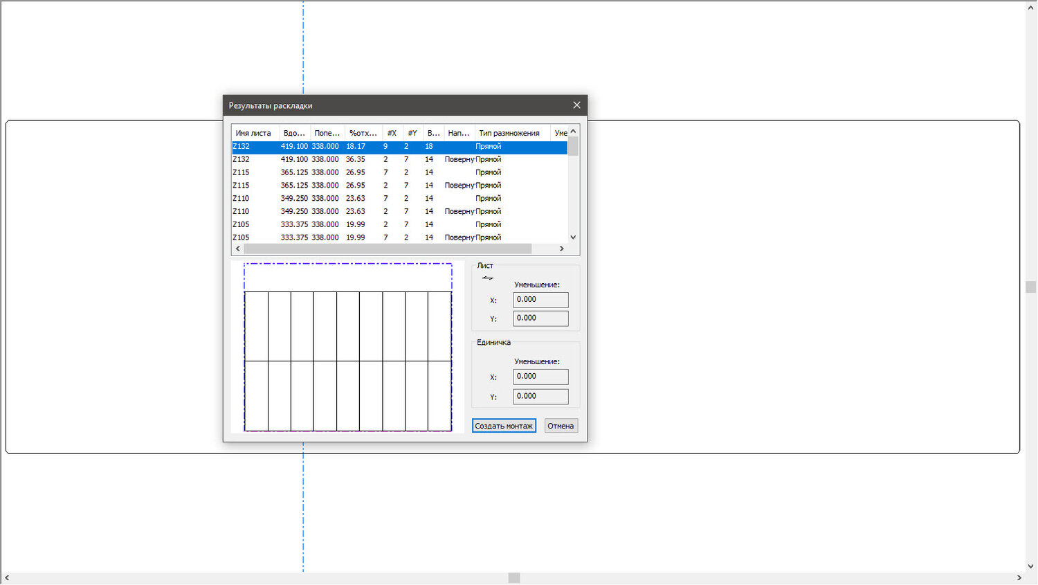Click the main window horizontal scrollbar thumb

(514, 578)
